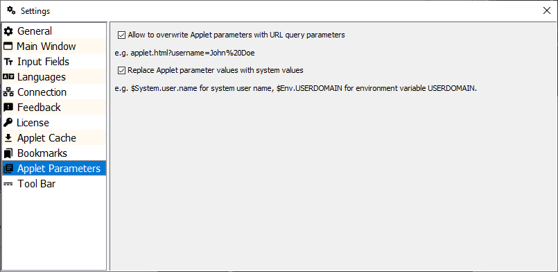Click the Applet Parameters list icon

[x=8, y=169]
